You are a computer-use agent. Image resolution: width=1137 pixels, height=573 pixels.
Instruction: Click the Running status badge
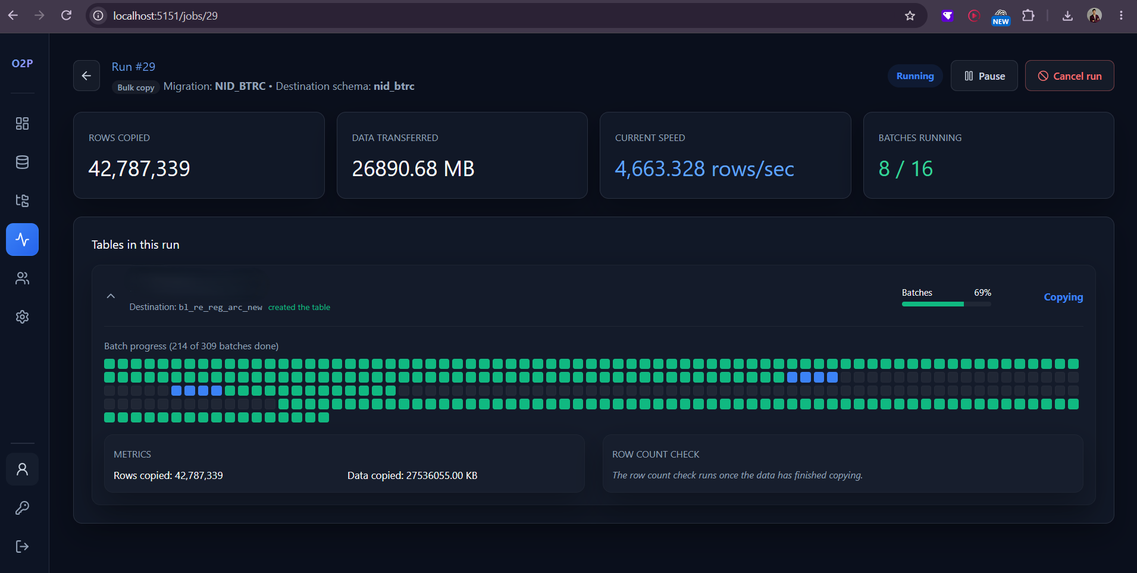pyautogui.click(x=915, y=76)
